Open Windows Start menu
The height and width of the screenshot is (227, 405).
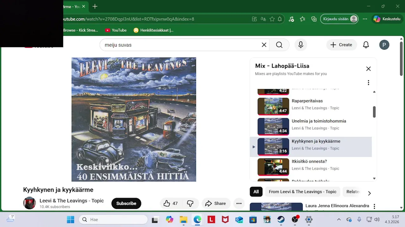(x=70, y=219)
